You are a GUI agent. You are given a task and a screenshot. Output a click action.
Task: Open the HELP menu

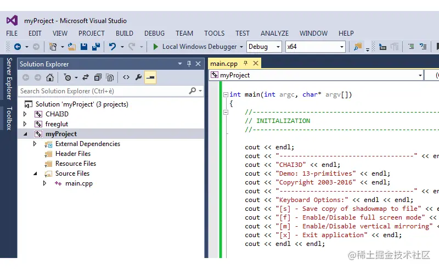(x=346, y=33)
